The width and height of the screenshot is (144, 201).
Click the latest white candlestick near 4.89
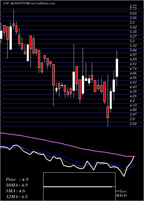click(x=117, y=68)
